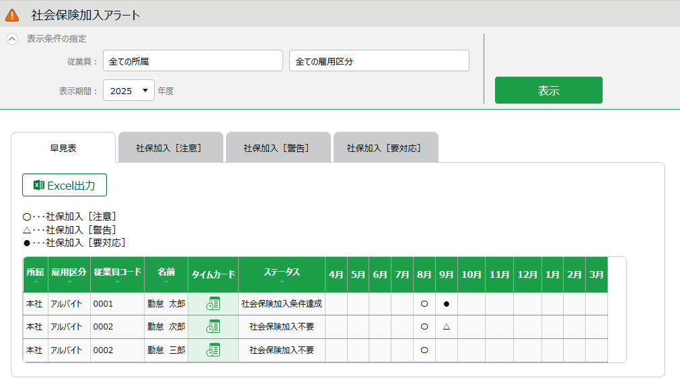Click the 12月 column header
The image size is (680, 380).
pos(527,274)
